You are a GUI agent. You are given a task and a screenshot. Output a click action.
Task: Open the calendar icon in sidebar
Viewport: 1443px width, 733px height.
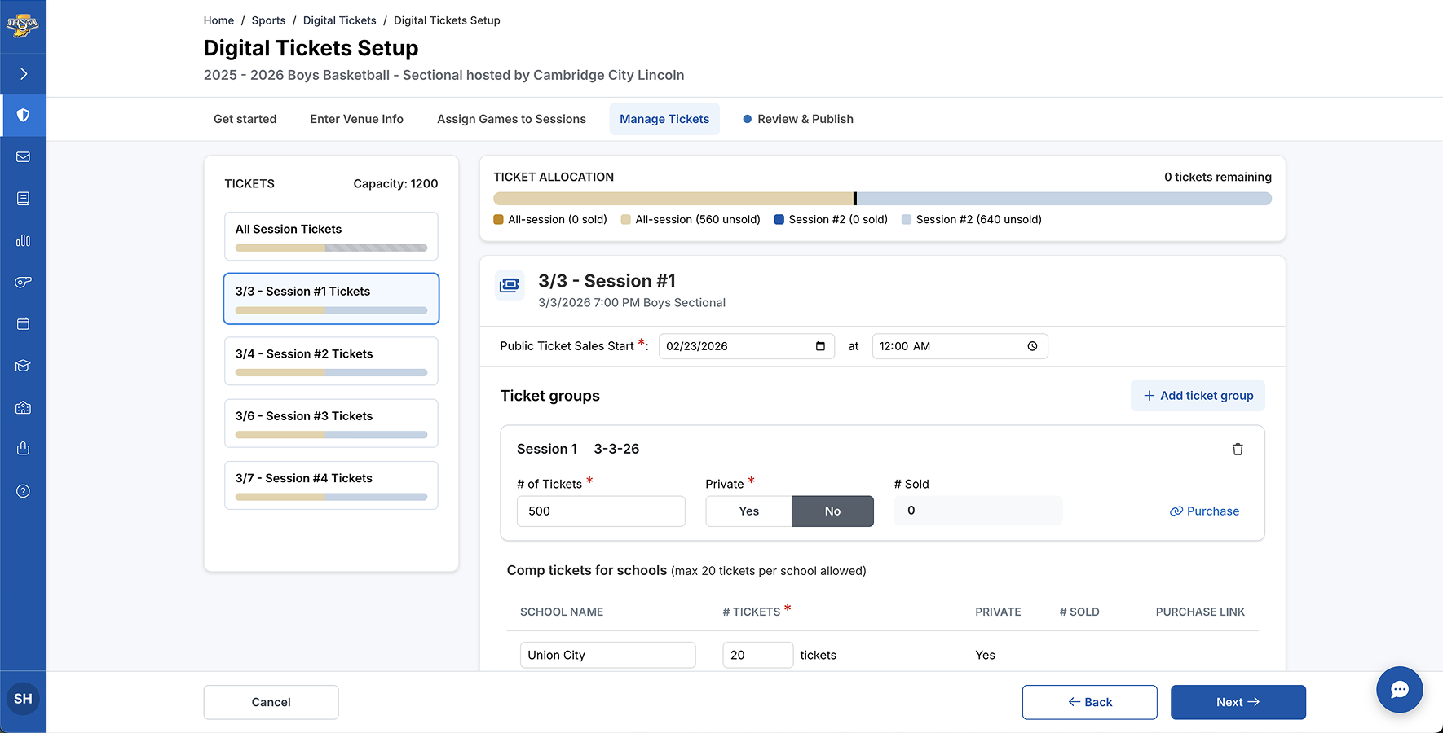coord(24,323)
